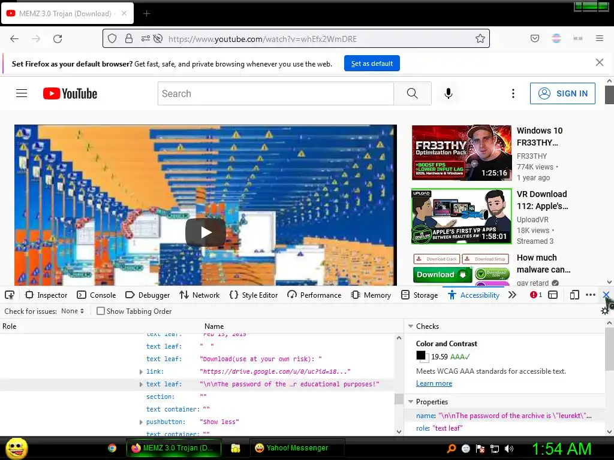614x460 pixels.
Task: Open the Firefox account avatar icon
Action: [556, 38]
